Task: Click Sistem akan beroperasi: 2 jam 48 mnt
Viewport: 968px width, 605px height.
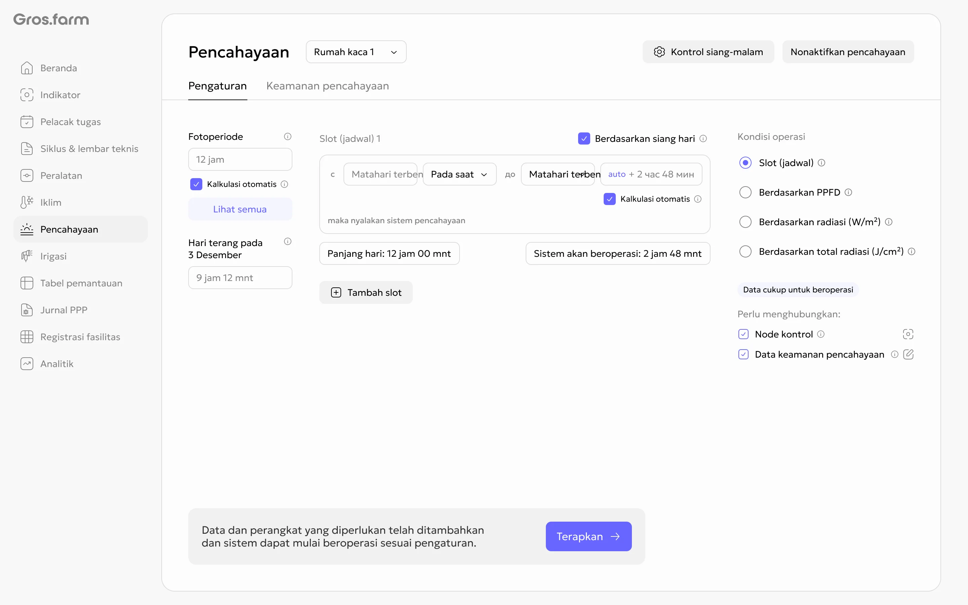Action: (618, 253)
